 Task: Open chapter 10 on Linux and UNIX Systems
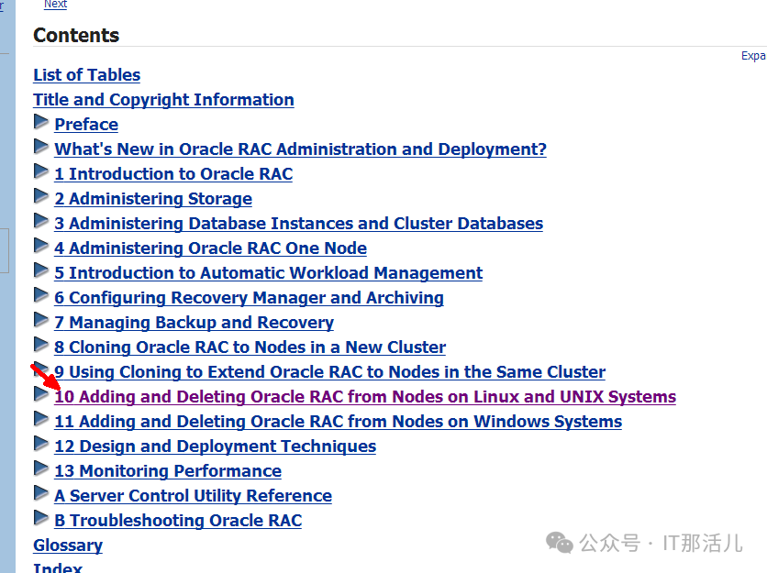pyautogui.click(x=364, y=397)
